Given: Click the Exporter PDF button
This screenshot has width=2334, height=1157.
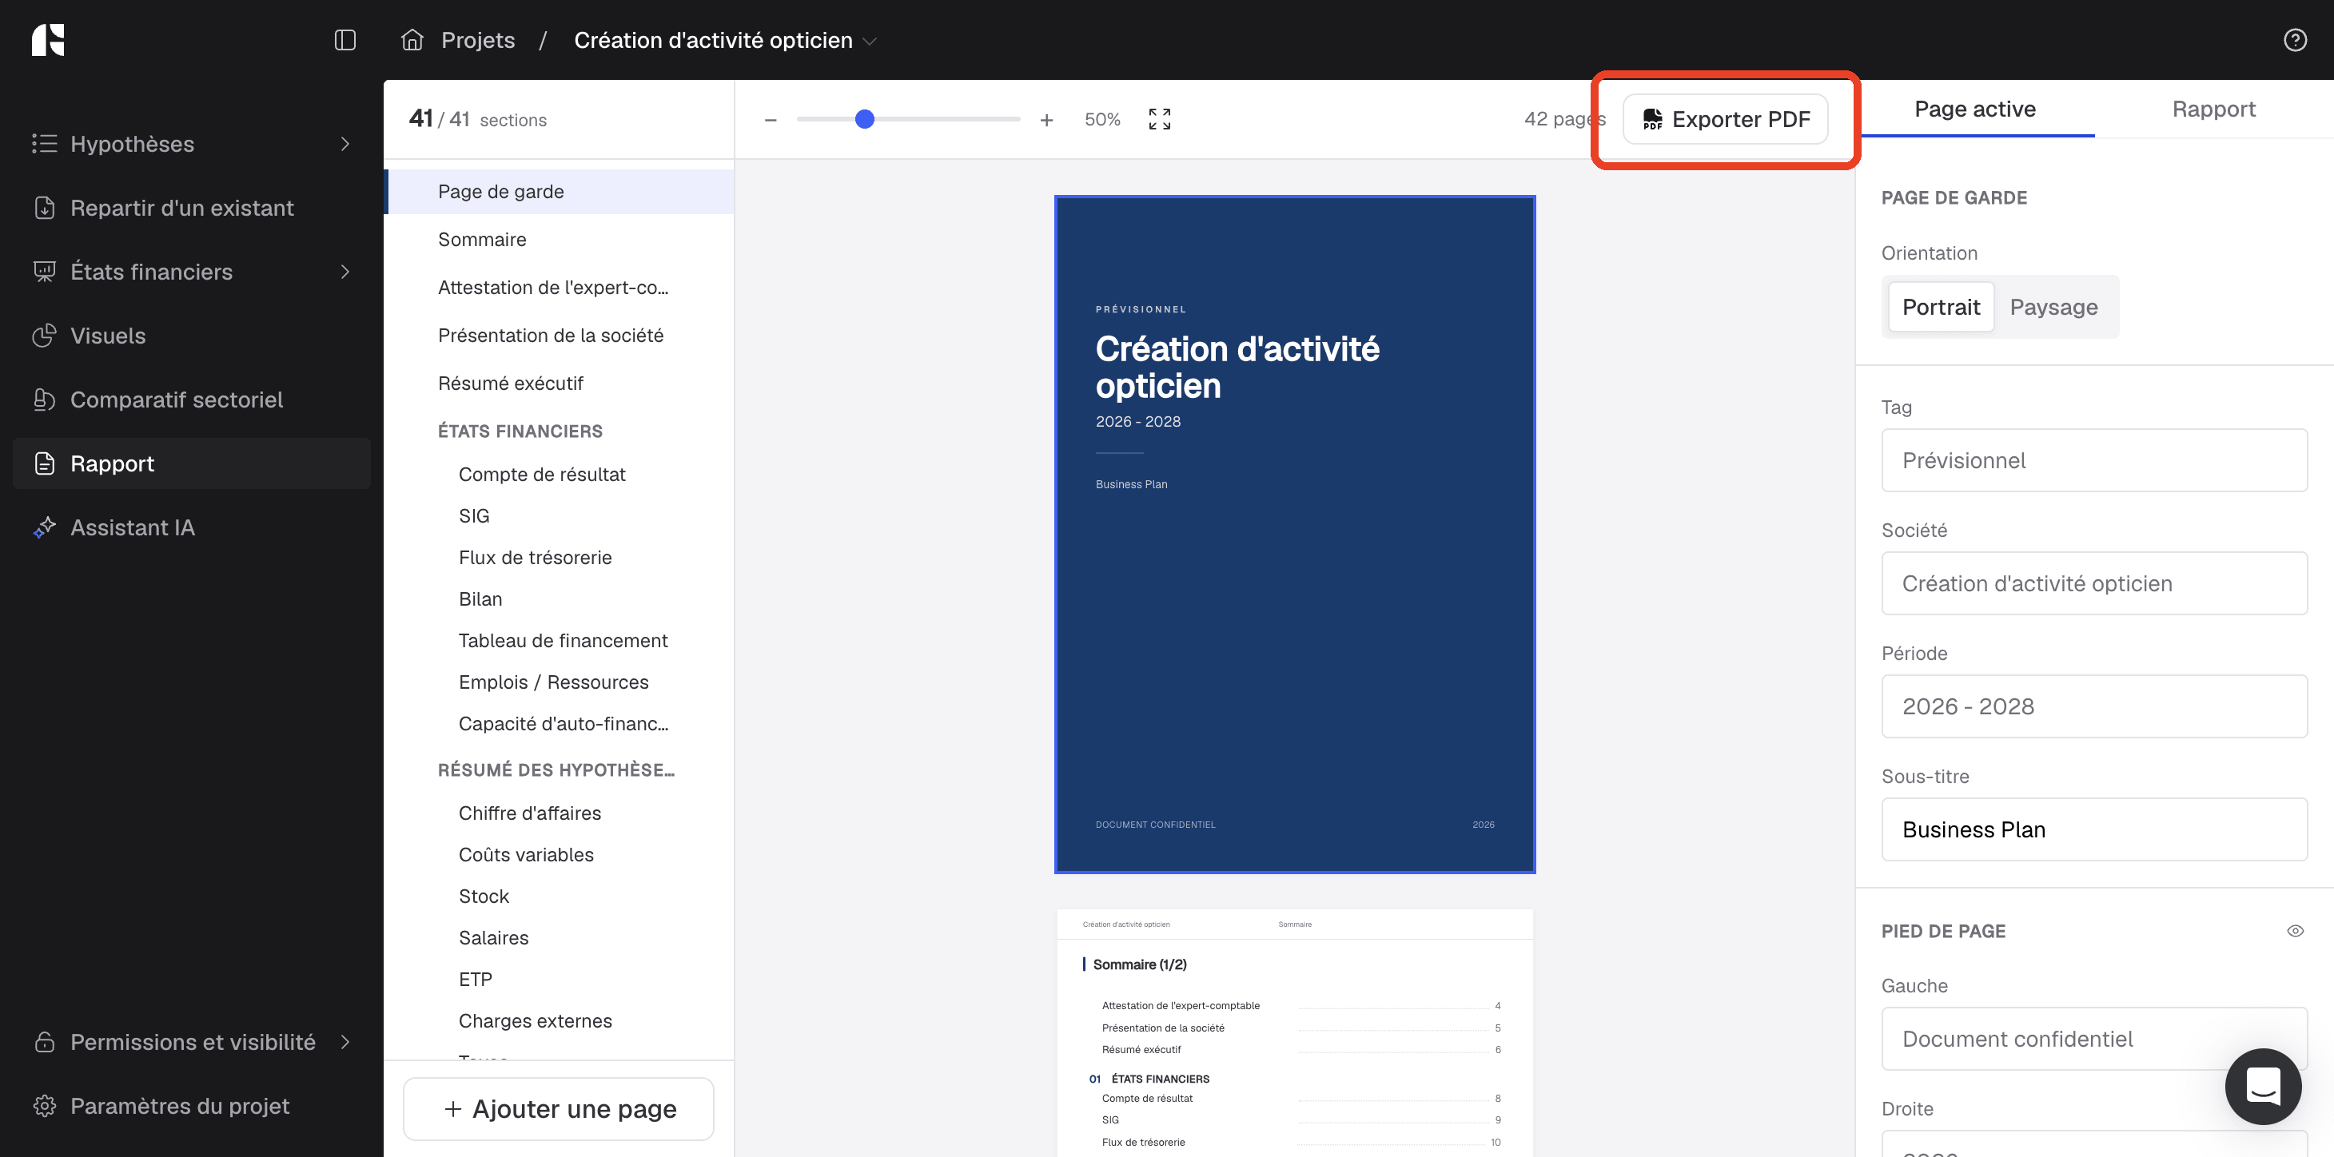Looking at the screenshot, I should (1725, 119).
